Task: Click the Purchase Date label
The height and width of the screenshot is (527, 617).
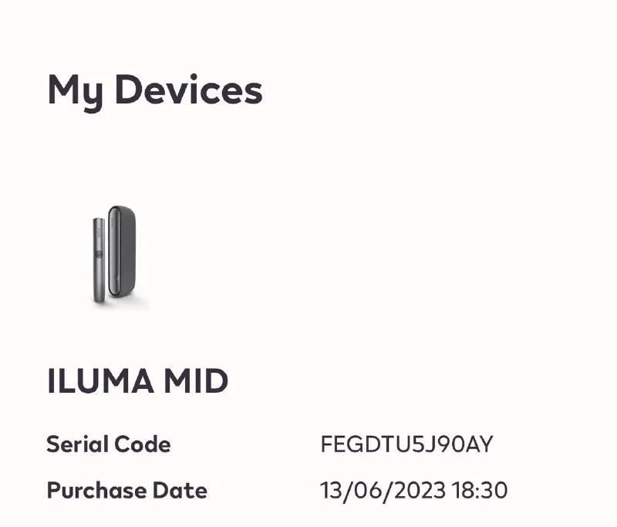Action: (126, 491)
